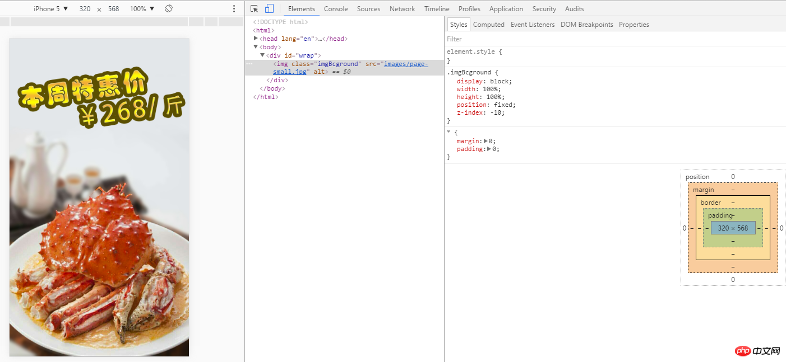Click the border label in box model
This screenshot has width=786, height=362.
[710, 203]
